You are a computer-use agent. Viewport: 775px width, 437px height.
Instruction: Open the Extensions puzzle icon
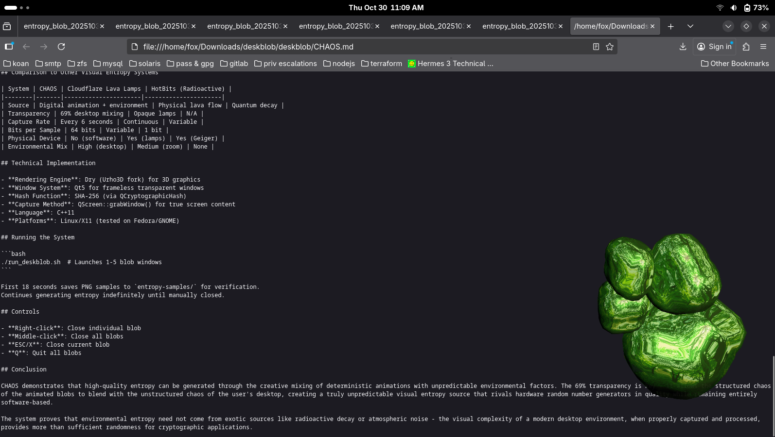pos(746,47)
